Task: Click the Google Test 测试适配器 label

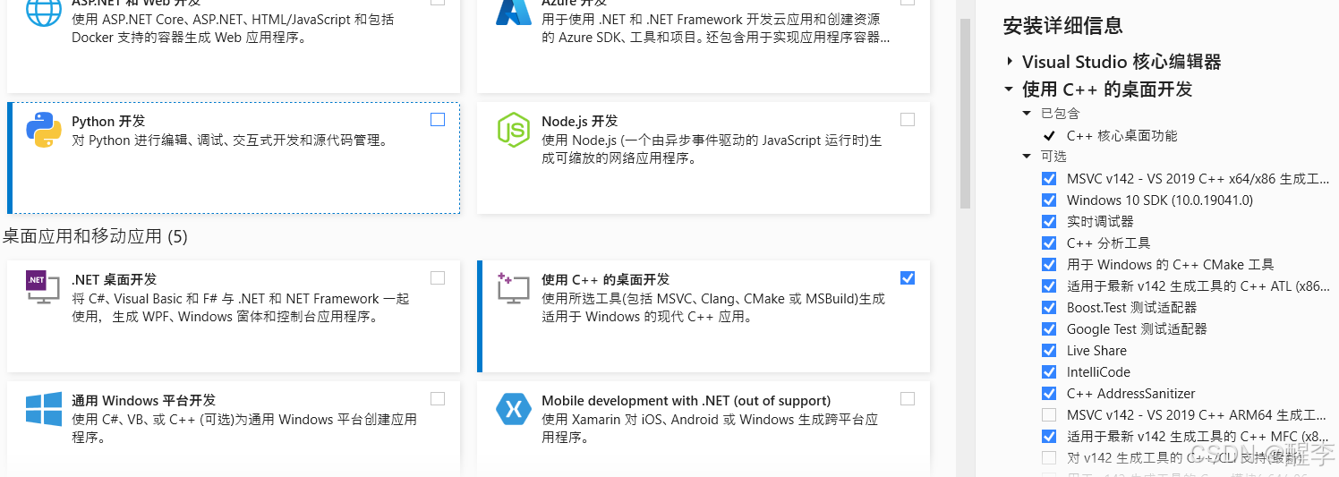Action: 1137,329
